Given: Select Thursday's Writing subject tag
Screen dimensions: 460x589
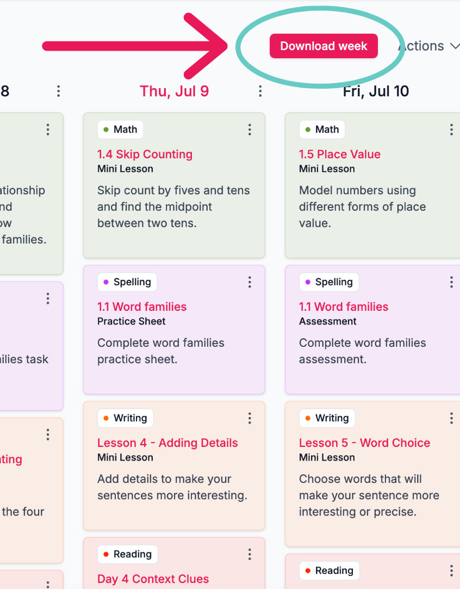Looking at the screenshot, I should click(125, 418).
